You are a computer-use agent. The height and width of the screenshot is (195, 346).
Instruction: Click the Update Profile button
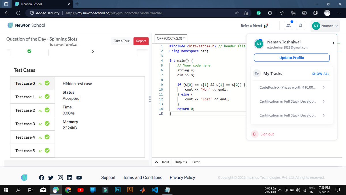(292, 58)
